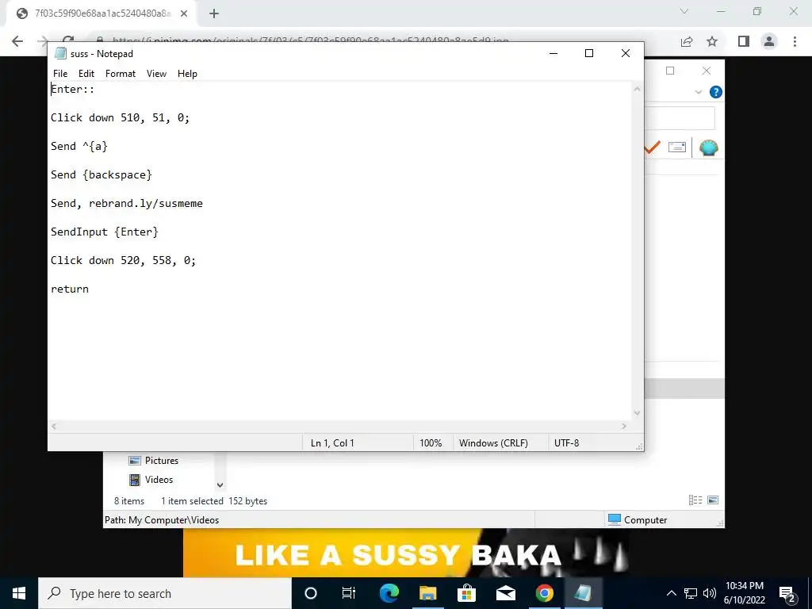The width and height of the screenshot is (812, 609).
Task: Open the Edit menu in Notepad
Action: click(x=86, y=74)
